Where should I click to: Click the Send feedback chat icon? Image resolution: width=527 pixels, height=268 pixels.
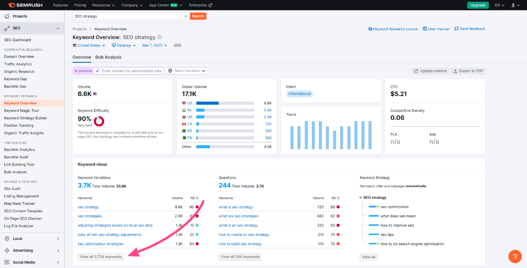click(457, 29)
